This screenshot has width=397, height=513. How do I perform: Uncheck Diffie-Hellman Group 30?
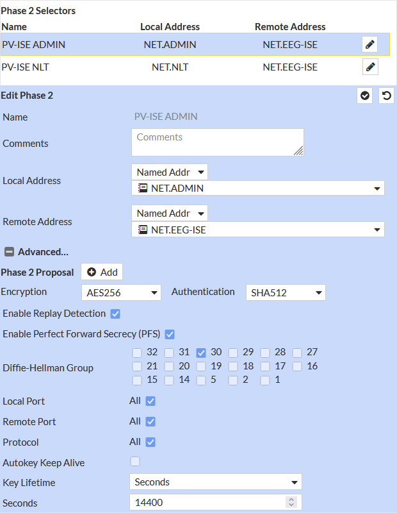tap(201, 352)
